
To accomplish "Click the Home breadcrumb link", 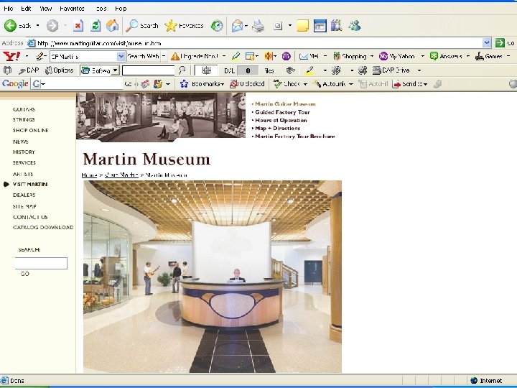I will coord(89,175).
